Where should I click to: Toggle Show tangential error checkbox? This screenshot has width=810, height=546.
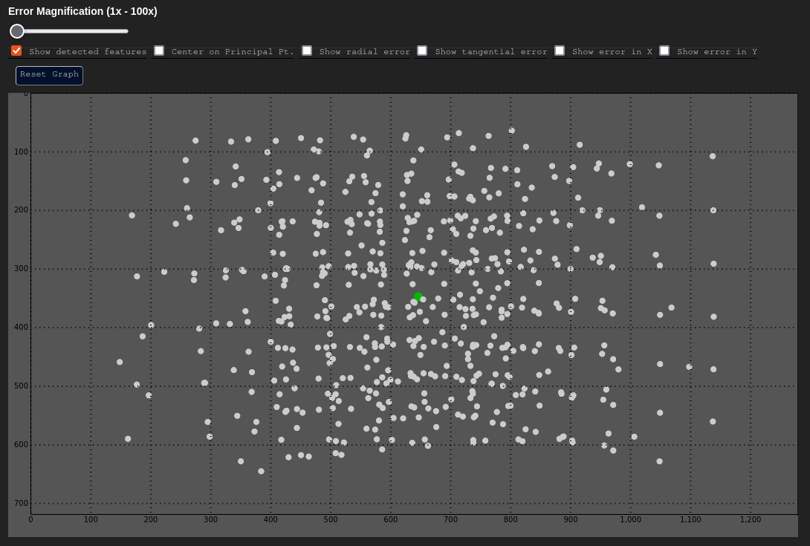point(422,51)
